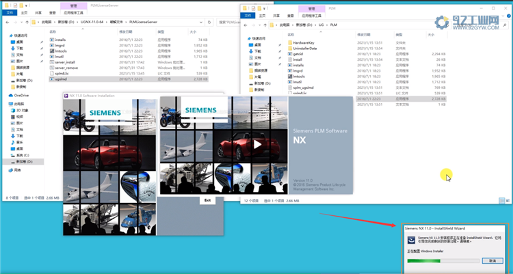Switch PLM window to details view
Image resolution: width=513 pixels, height=274 pixels.
coord(502,200)
